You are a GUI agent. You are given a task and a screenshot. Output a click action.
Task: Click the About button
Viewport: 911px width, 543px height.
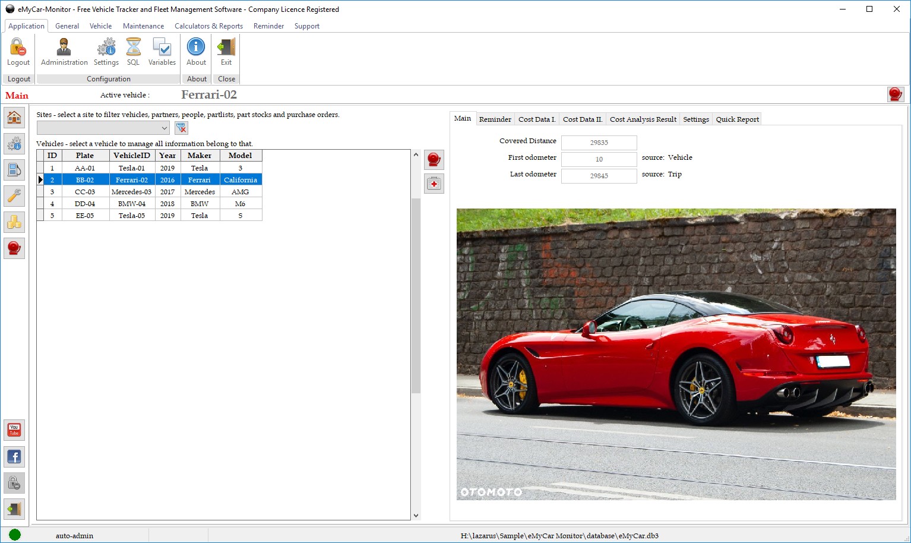pyautogui.click(x=196, y=50)
